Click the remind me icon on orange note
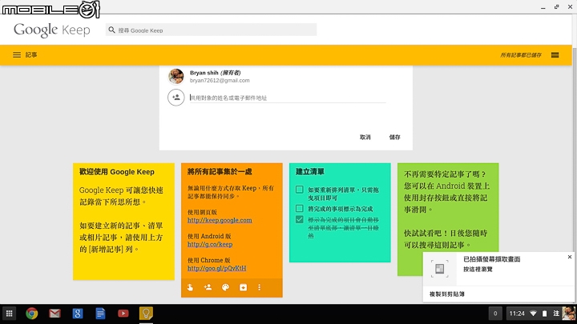This screenshot has height=324, width=577. [190, 287]
